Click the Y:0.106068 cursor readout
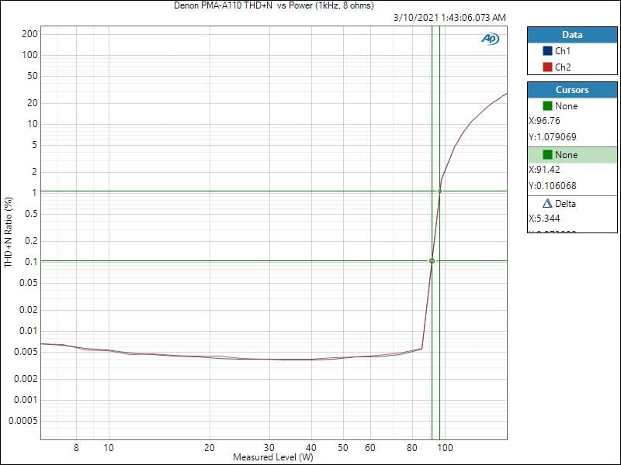This screenshot has width=621, height=465. tap(553, 185)
